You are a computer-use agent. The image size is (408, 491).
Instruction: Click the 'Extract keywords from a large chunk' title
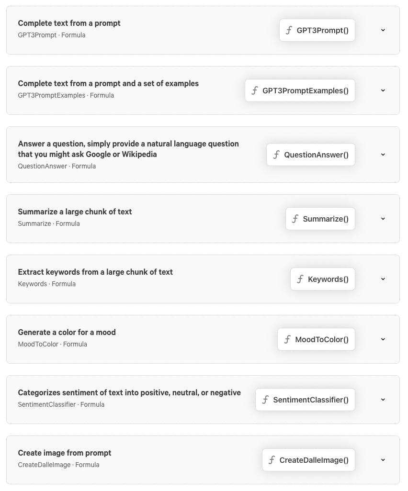95,272
